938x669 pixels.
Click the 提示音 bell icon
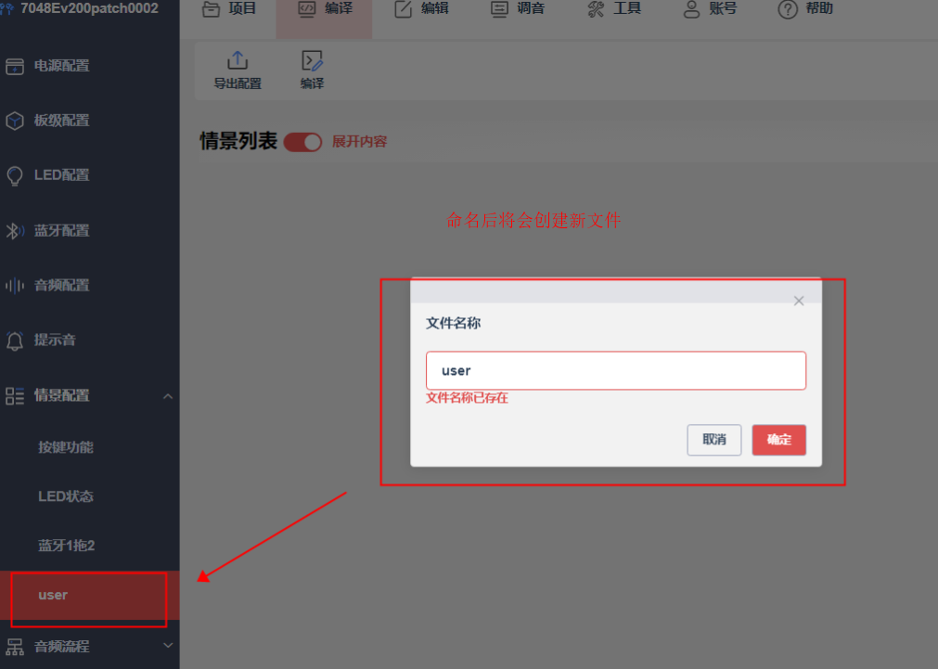pos(15,341)
